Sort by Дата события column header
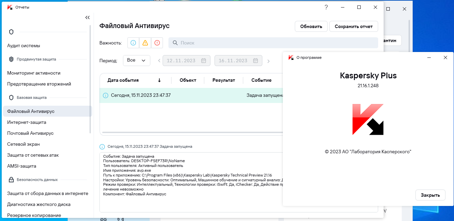Screen dimensions: 454x221 tap(123, 80)
